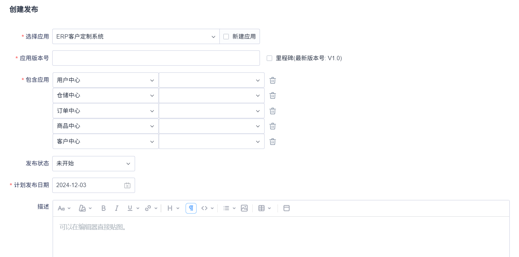Enable the 新建应用 checkbox
Viewport: 519px width, 257px height.
(226, 36)
